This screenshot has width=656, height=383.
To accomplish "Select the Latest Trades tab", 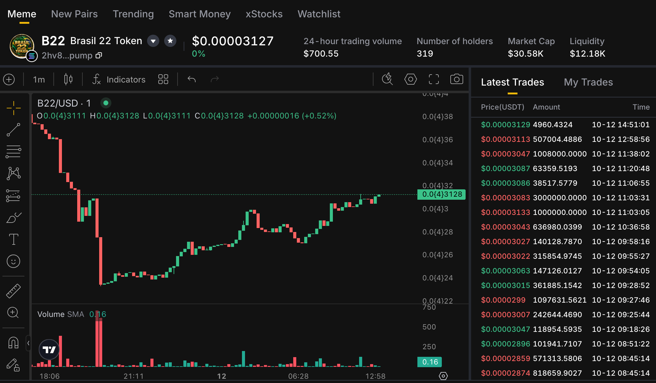I will coord(513,82).
